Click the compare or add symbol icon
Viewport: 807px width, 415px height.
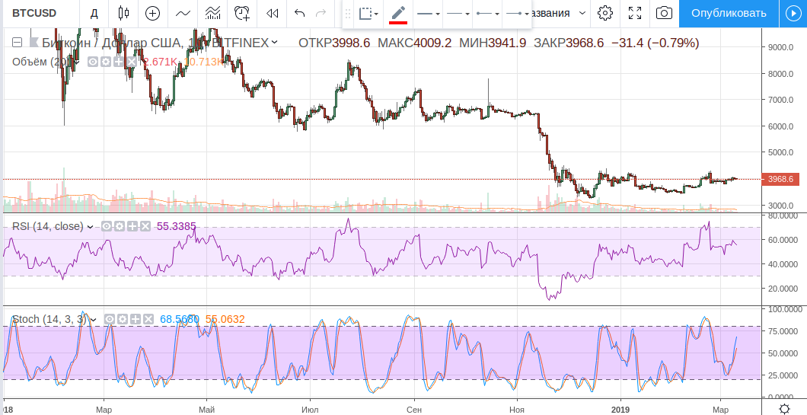[153, 13]
